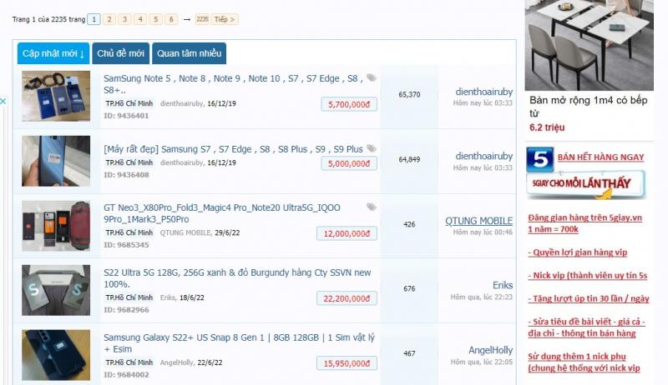Click TP.Hồ Chí Minh tag on S22 Ultra listing
Image resolution: width=668 pixels, height=385 pixels.
[x=129, y=297]
